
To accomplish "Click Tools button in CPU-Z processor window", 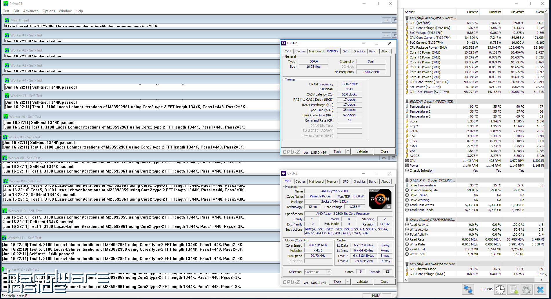I will click(x=337, y=282).
